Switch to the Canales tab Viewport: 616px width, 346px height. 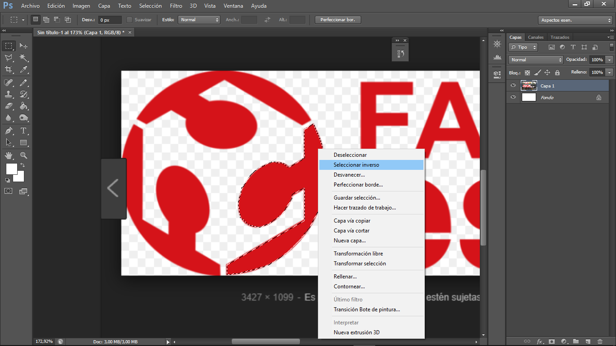click(x=536, y=37)
